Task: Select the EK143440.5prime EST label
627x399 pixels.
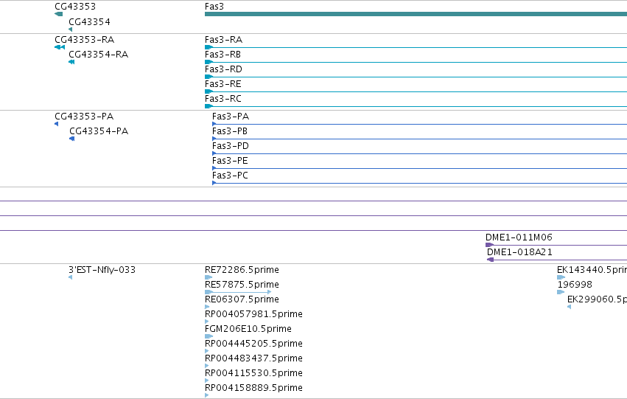Action: tap(592, 270)
